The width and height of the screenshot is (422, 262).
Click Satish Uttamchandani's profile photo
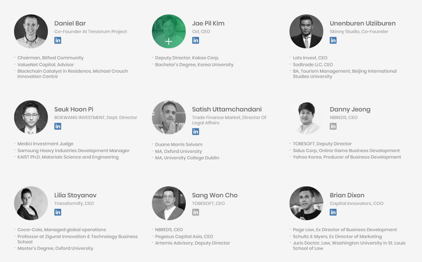[169, 117]
